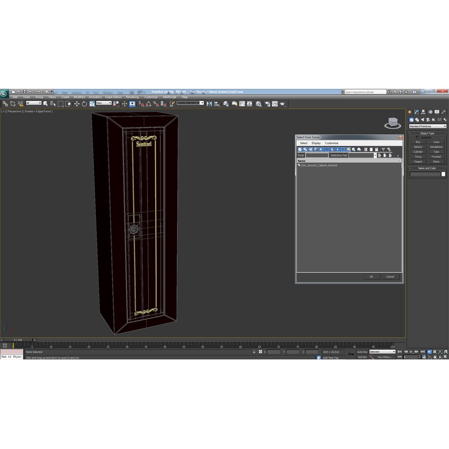Open the Material Editor
This screenshot has width=449, height=449.
(x=259, y=104)
